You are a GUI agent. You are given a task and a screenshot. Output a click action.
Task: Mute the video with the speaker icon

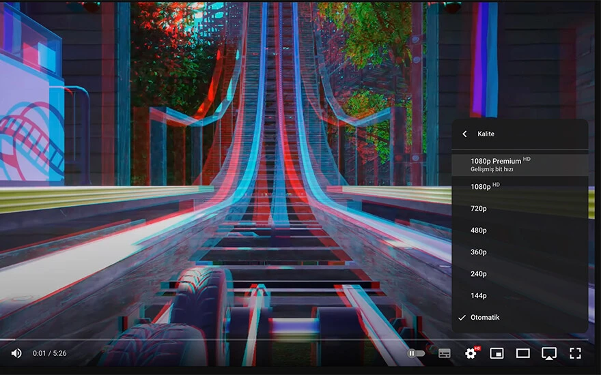pyautogui.click(x=16, y=353)
